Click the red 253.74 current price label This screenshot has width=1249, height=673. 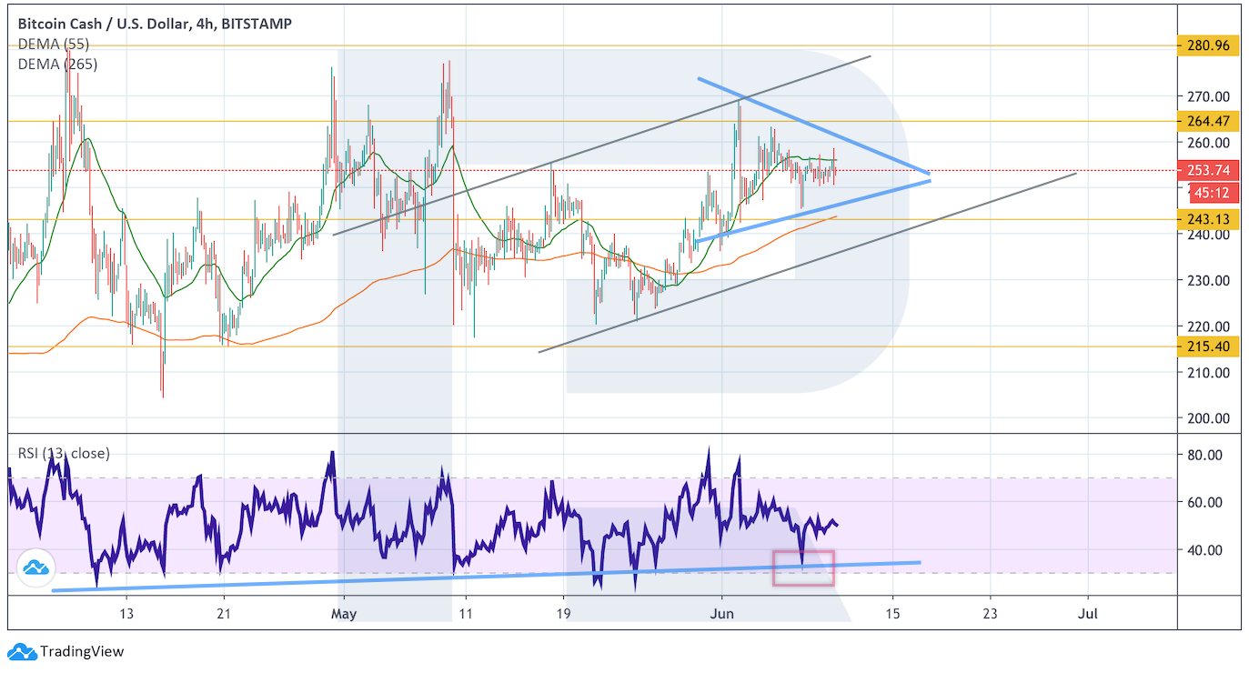[1208, 170]
